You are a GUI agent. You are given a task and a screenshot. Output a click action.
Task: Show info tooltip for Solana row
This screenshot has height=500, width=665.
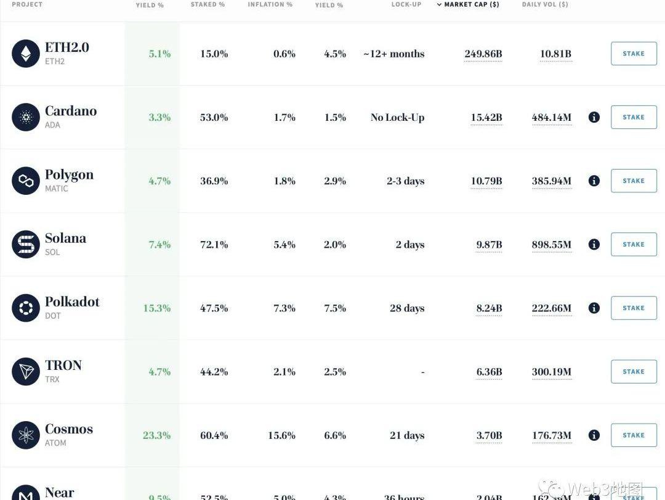tap(594, 244)
